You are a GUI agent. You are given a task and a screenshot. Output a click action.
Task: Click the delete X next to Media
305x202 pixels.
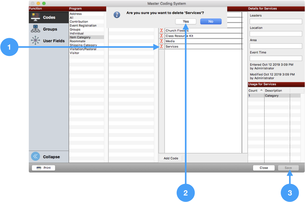(161, 41)
